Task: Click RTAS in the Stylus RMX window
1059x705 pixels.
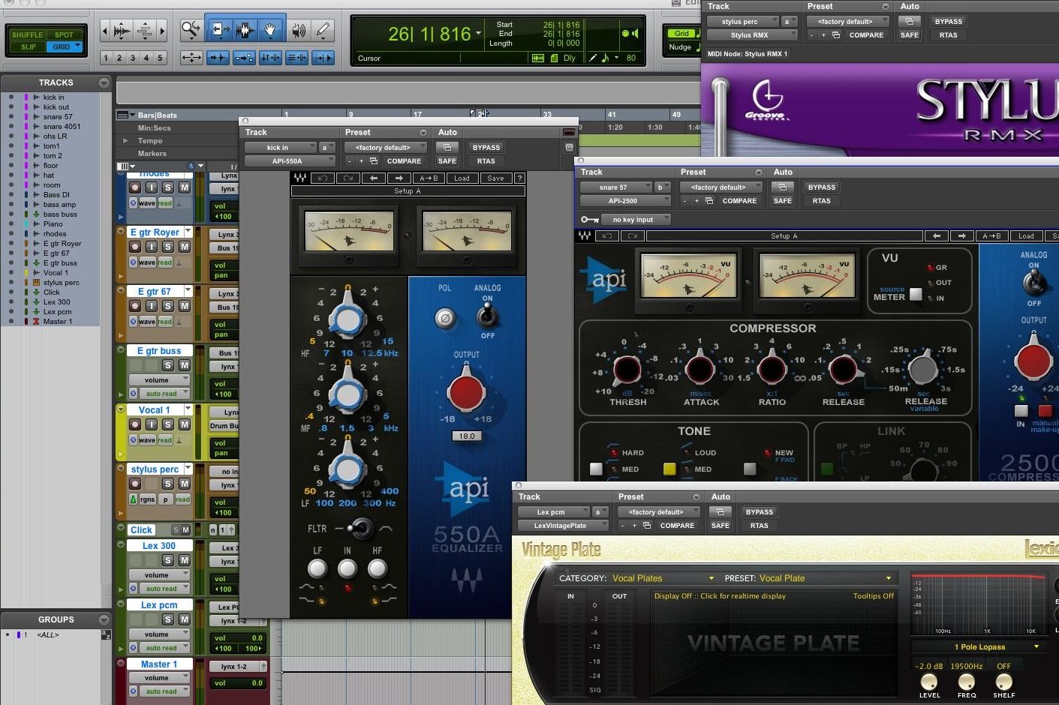Action: (x=949, y=35)
